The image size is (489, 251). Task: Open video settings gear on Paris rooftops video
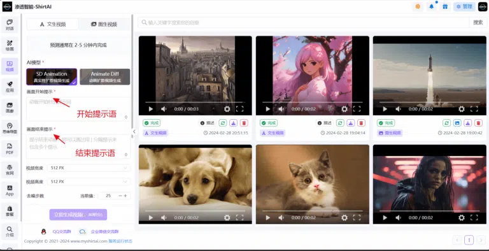click(227, 109)
